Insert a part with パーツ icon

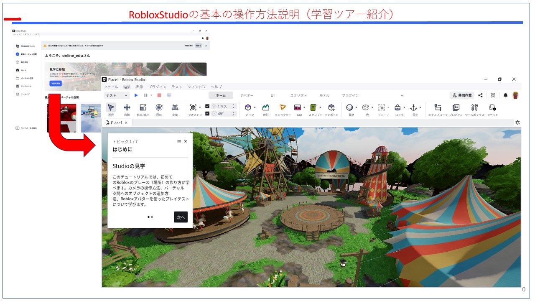pos(248,107)
